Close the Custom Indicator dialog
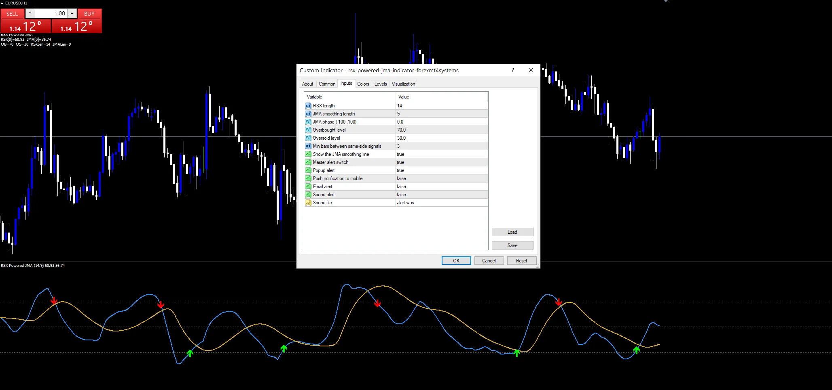832x390 pixels. point(531,70)
